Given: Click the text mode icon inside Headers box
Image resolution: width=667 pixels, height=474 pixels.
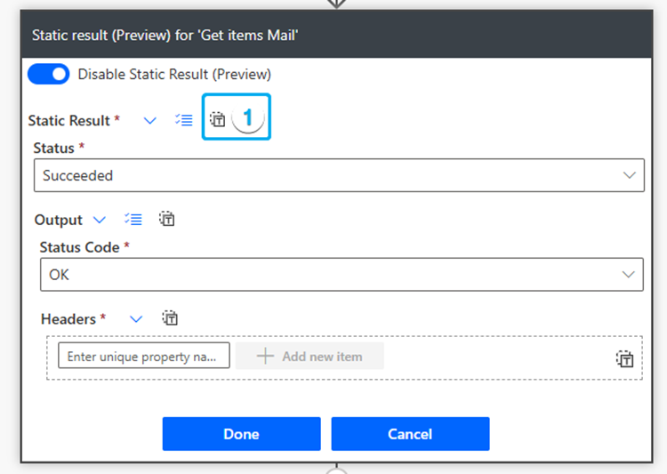Looking at the screenshot, I should (x=625, y=359).
